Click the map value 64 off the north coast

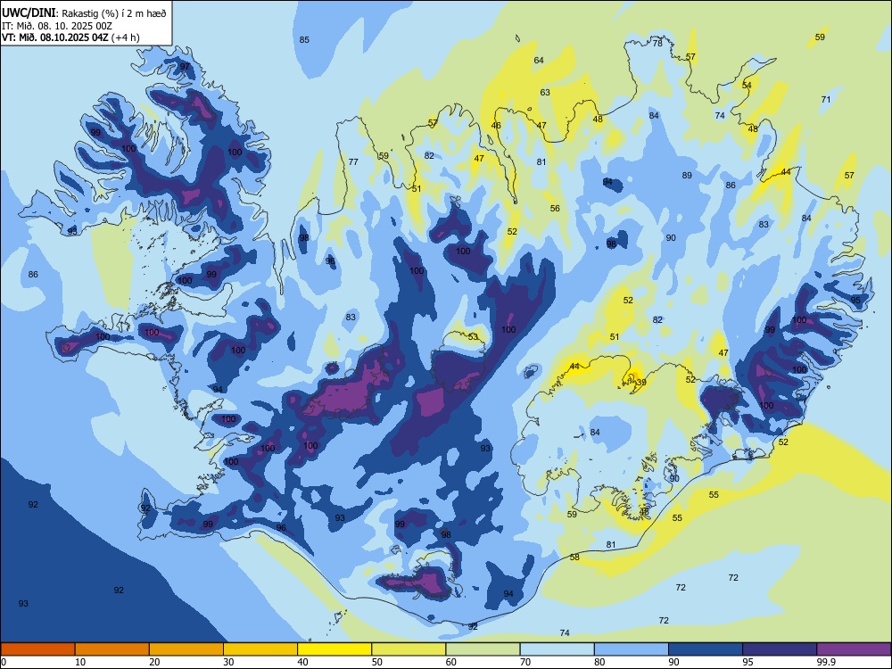539,61
